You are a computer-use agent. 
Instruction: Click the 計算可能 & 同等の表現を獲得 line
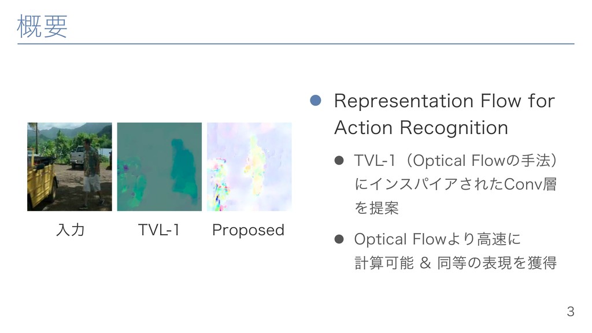coord(456,263)
